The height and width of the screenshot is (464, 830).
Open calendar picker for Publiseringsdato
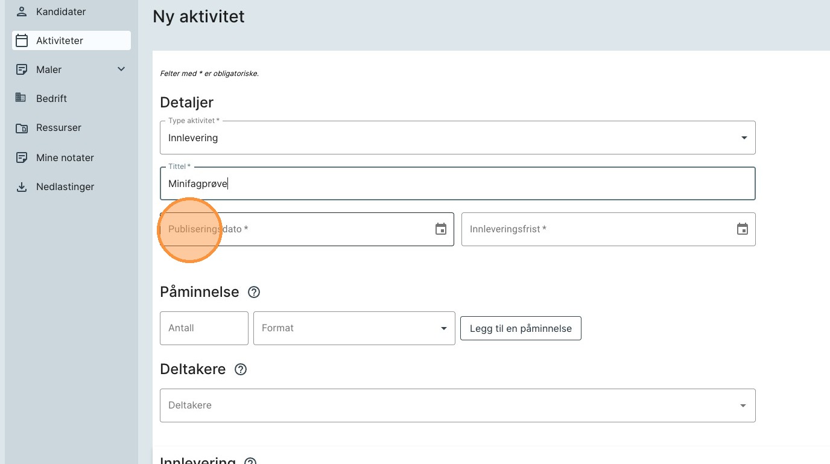(x=441, y=229)
